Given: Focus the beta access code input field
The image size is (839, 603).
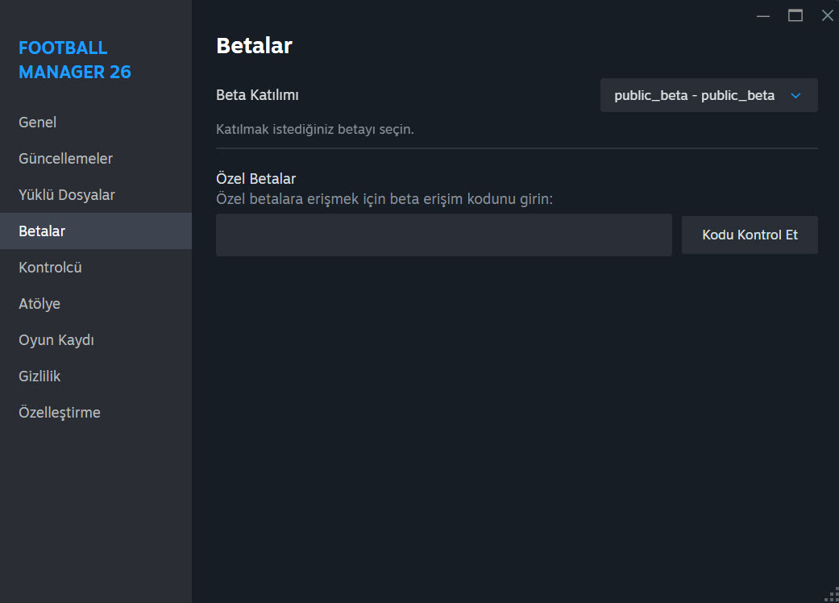Looking at the screenshot, I should click(443, 235).
